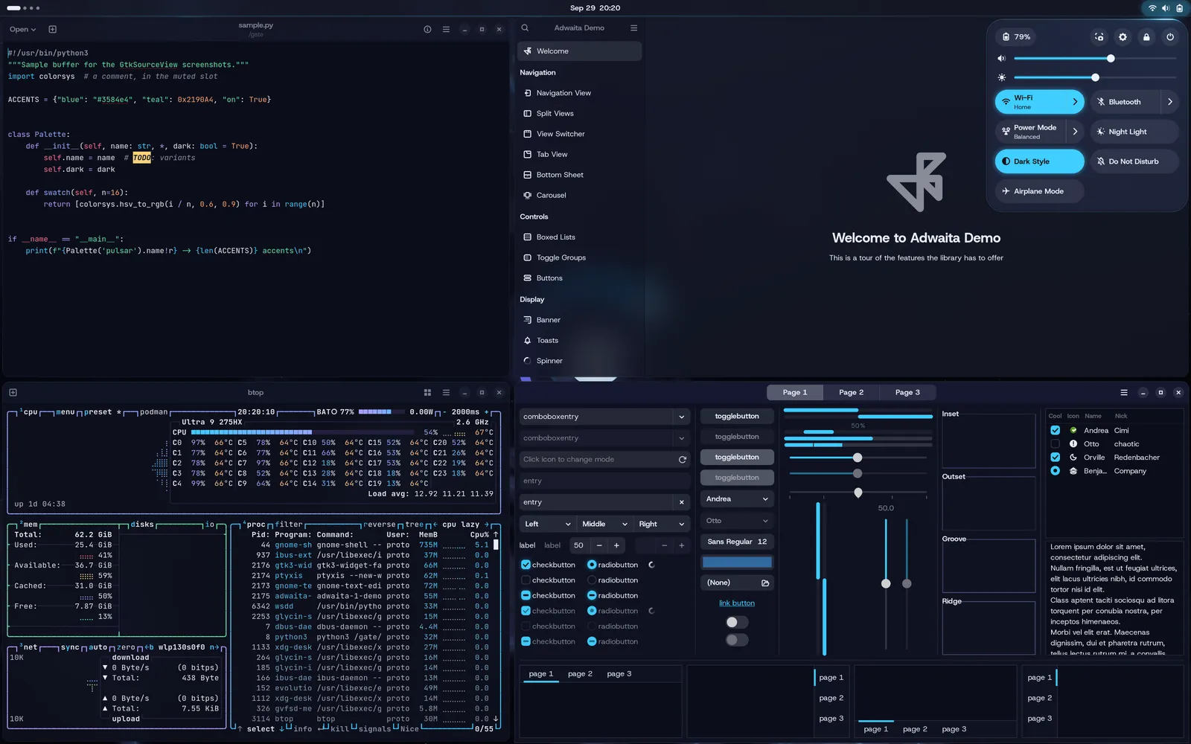Open the hamburger menu in sample.py editor
Image resolution: width=1191 pixels, height=744 pixels.
[446, 30]
